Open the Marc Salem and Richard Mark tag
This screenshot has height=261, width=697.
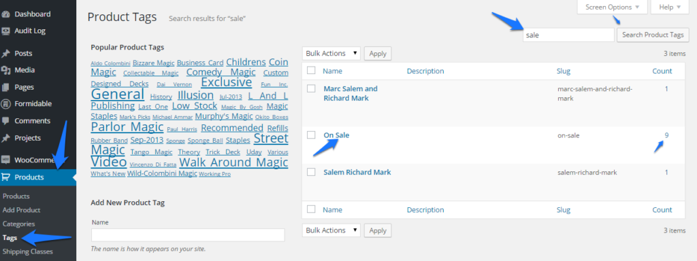(351, 93)
